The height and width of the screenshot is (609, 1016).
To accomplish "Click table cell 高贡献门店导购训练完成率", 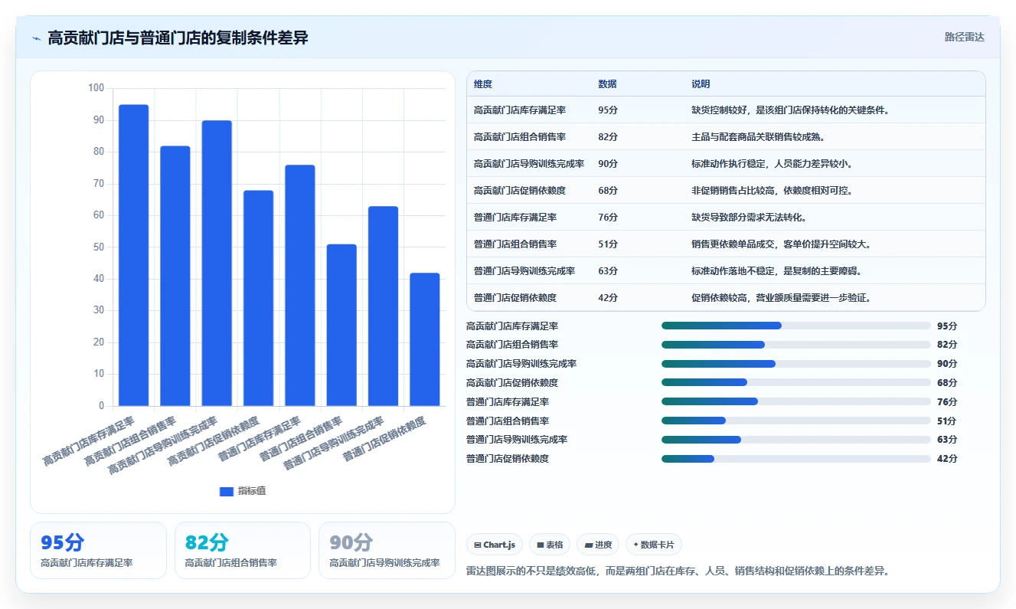I will pos(529,164).
